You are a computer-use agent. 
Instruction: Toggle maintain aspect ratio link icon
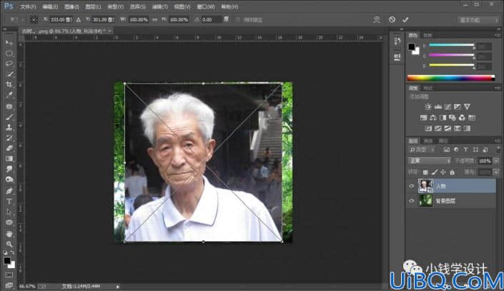[154, 19]
